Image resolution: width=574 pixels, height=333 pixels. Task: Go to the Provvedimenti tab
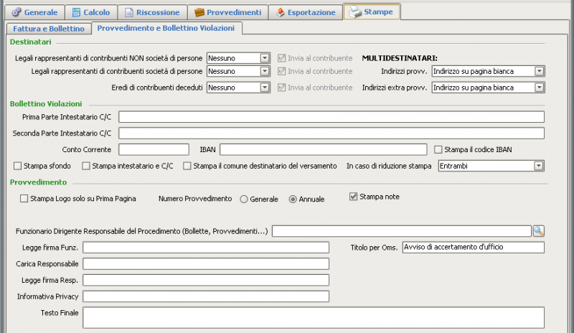tap(227, 12)
